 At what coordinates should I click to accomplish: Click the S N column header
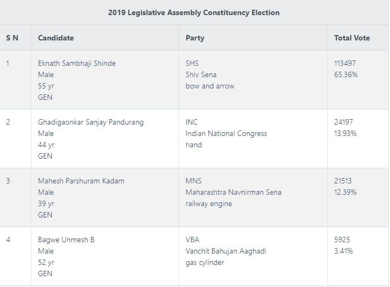click(x=12, y=38)
